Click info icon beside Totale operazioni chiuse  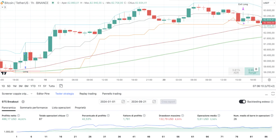pos(67,116)
